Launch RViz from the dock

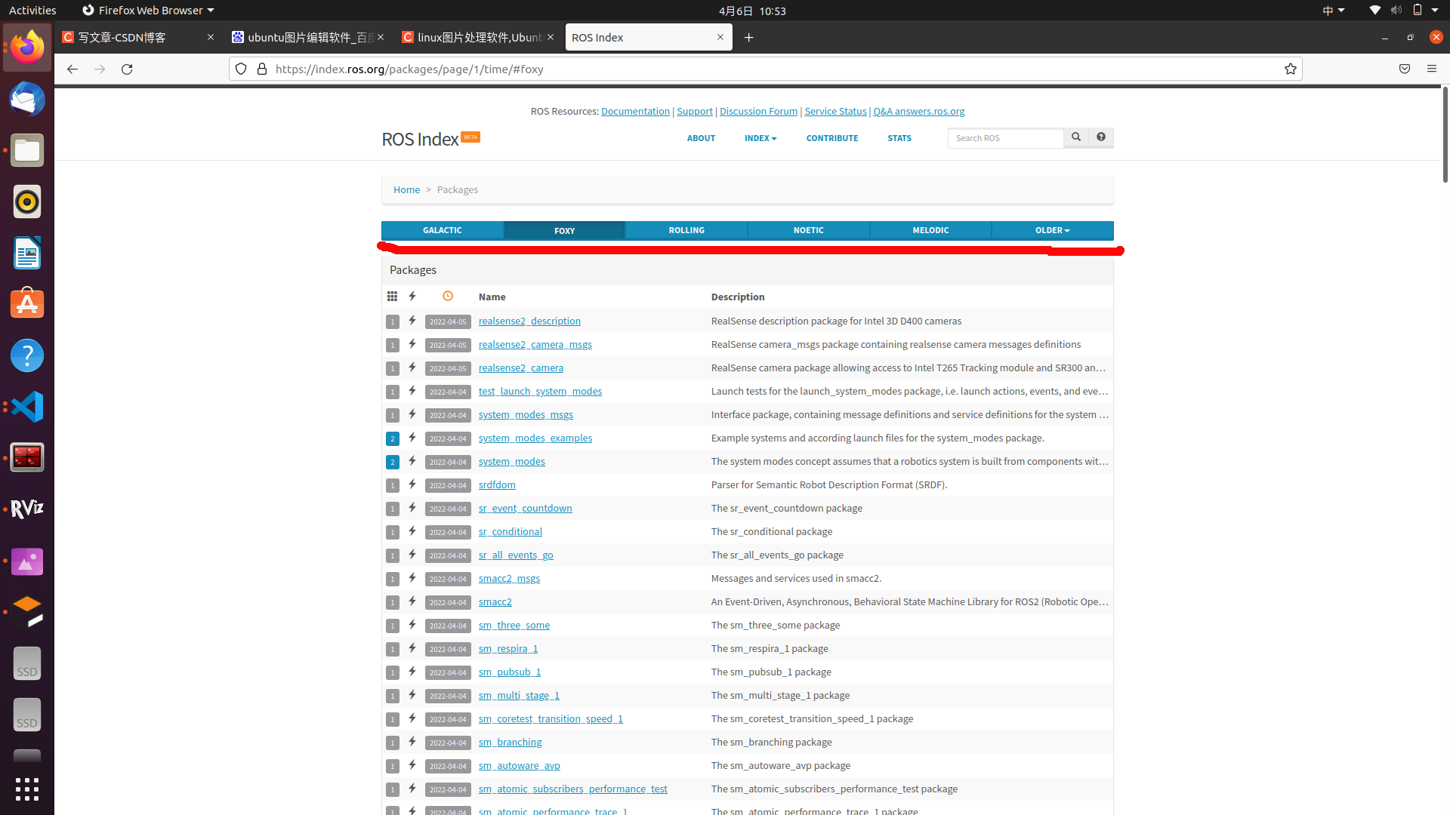(27, 509)
